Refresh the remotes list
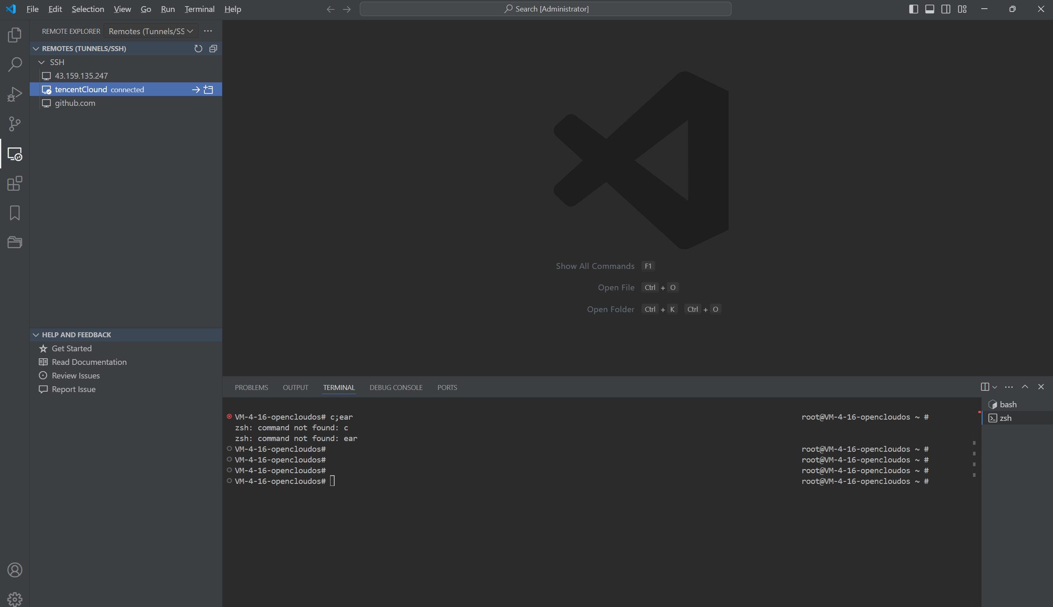The width and height of the screenshot is (1053, 607). (198, 49)
